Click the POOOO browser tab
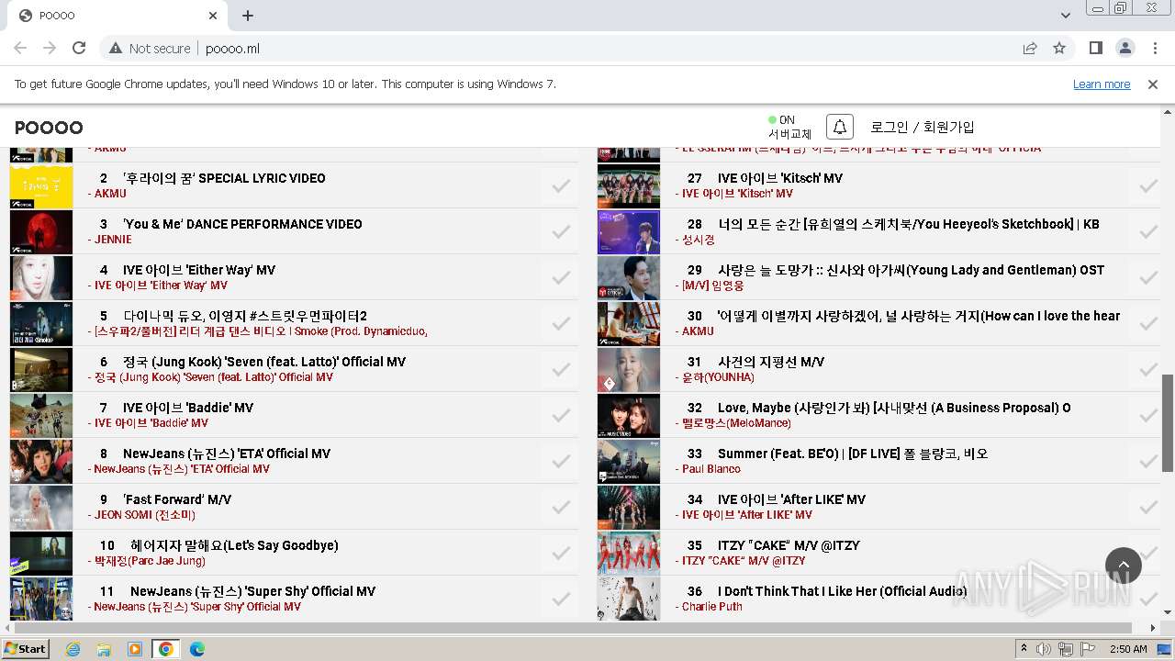This screenshot has height=661, width=1175. click(117, 16)
